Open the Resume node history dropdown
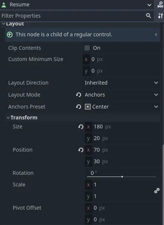Screen dimensions: 164x225 click(149, 5)
